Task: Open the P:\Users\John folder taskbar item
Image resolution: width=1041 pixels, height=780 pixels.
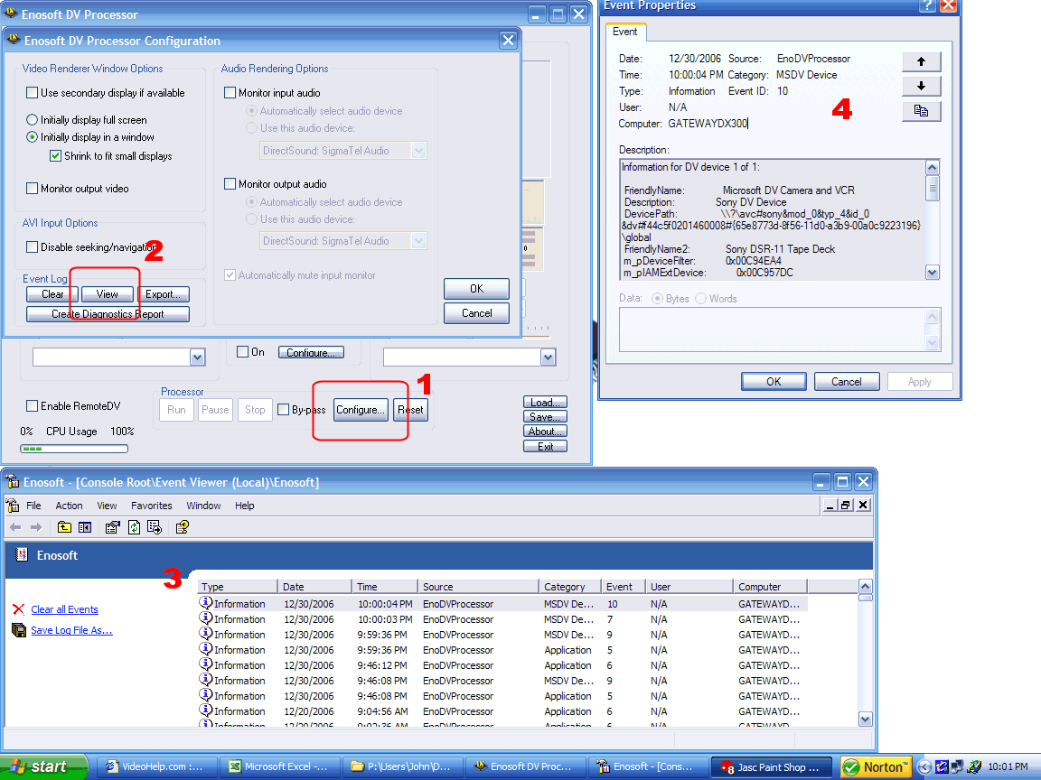Action: [403, 766]
